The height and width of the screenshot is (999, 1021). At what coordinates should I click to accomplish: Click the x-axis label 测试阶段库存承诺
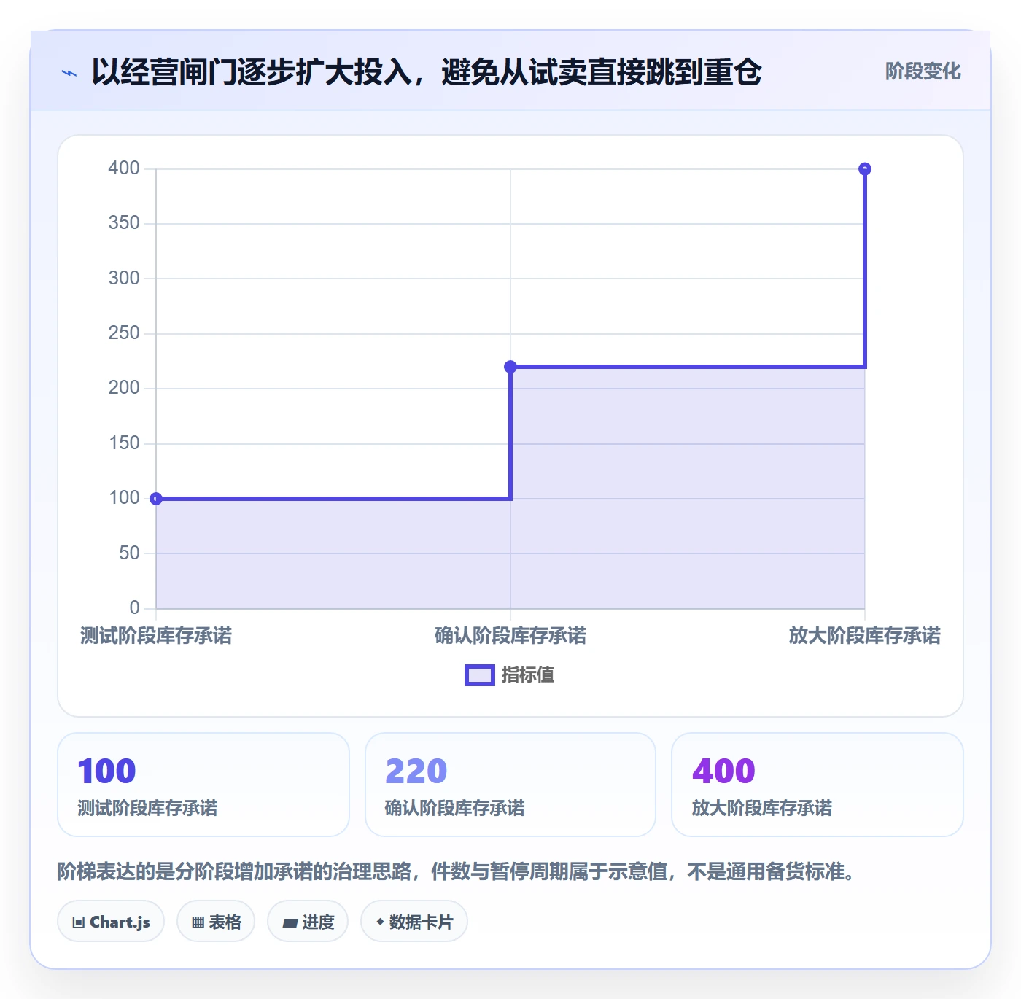(x=156, y=636)
